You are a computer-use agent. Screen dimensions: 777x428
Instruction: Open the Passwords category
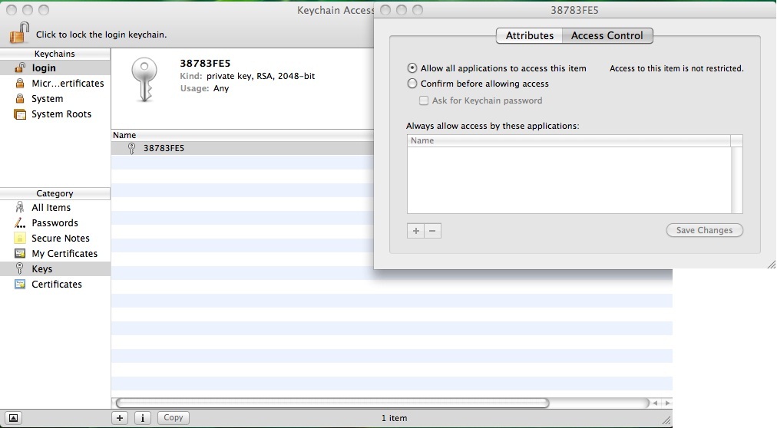(55, 223)
